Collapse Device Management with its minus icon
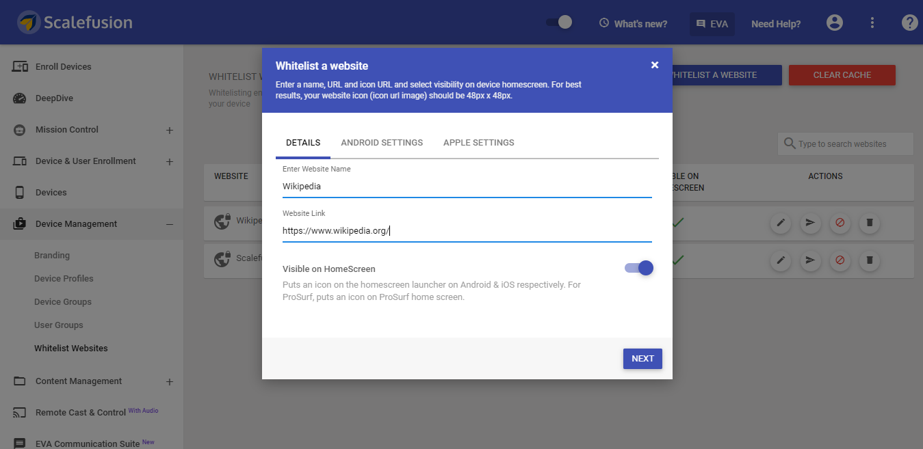The height and width of the screenshot is (449, 923). click(x=170, y=224)
